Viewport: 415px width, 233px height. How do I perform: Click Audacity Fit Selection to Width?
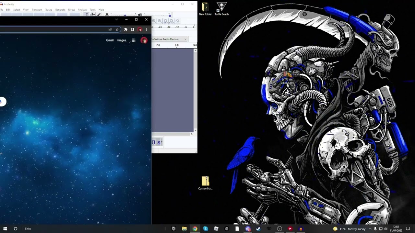(x=166, y=21)
